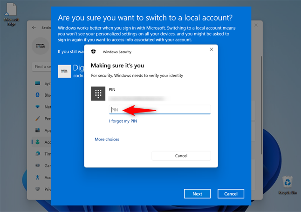Click the Digital Citizen profile avatar in Settings
301x212 pixels.
[x=41, y=46]
